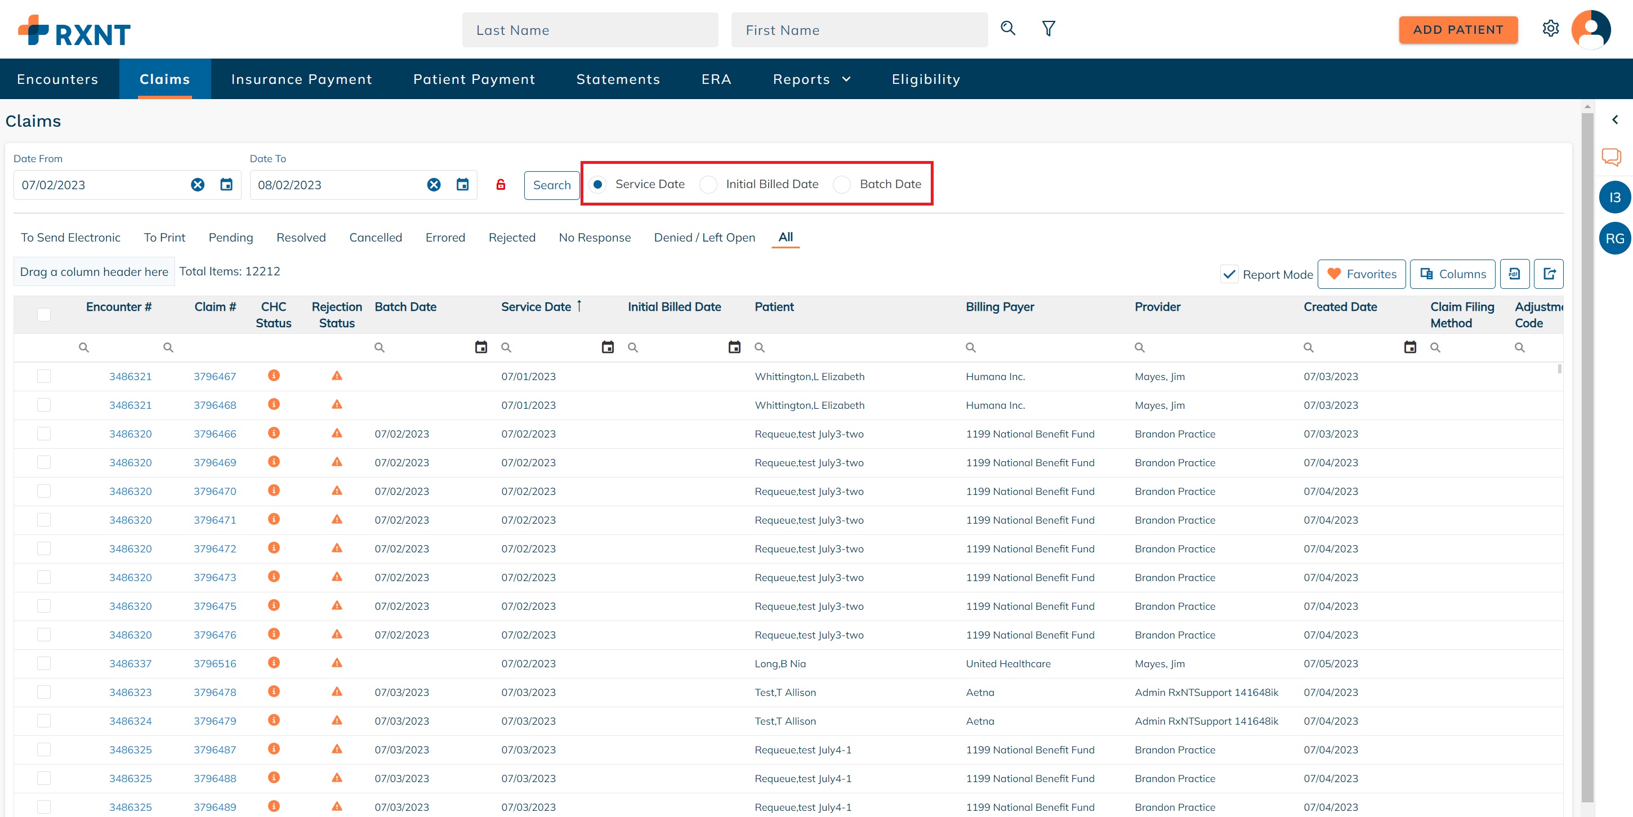Open Initial Billed Date filter calendar icon
Screen dimensions: 1633x817
pyautogui.click(x=734, y=347)
